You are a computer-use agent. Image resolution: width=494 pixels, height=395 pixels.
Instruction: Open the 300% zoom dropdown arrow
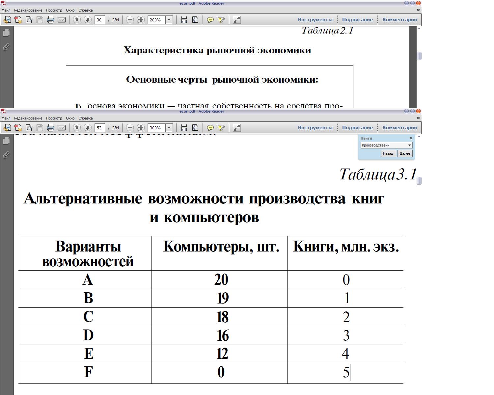pyautogui.click(x=169, y=128)
